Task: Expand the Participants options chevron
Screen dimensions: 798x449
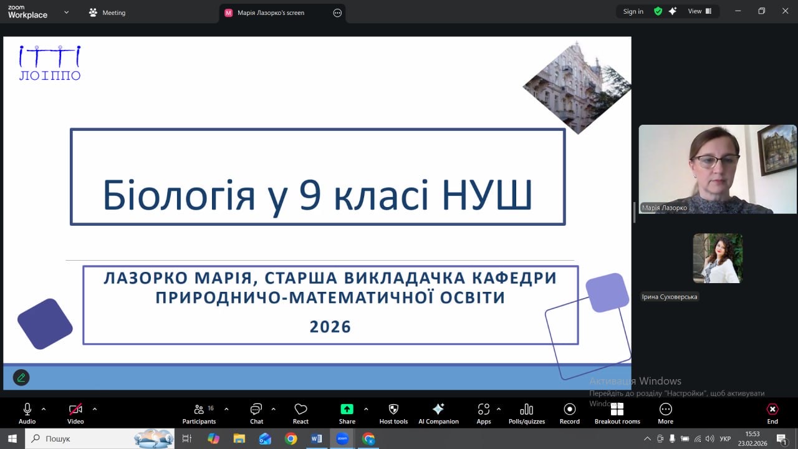Action: point(226,409)
